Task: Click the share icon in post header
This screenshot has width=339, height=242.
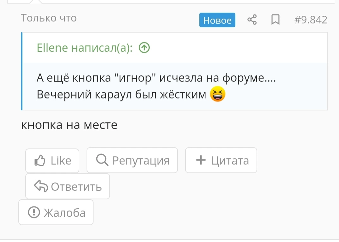Action: (252, 20)
